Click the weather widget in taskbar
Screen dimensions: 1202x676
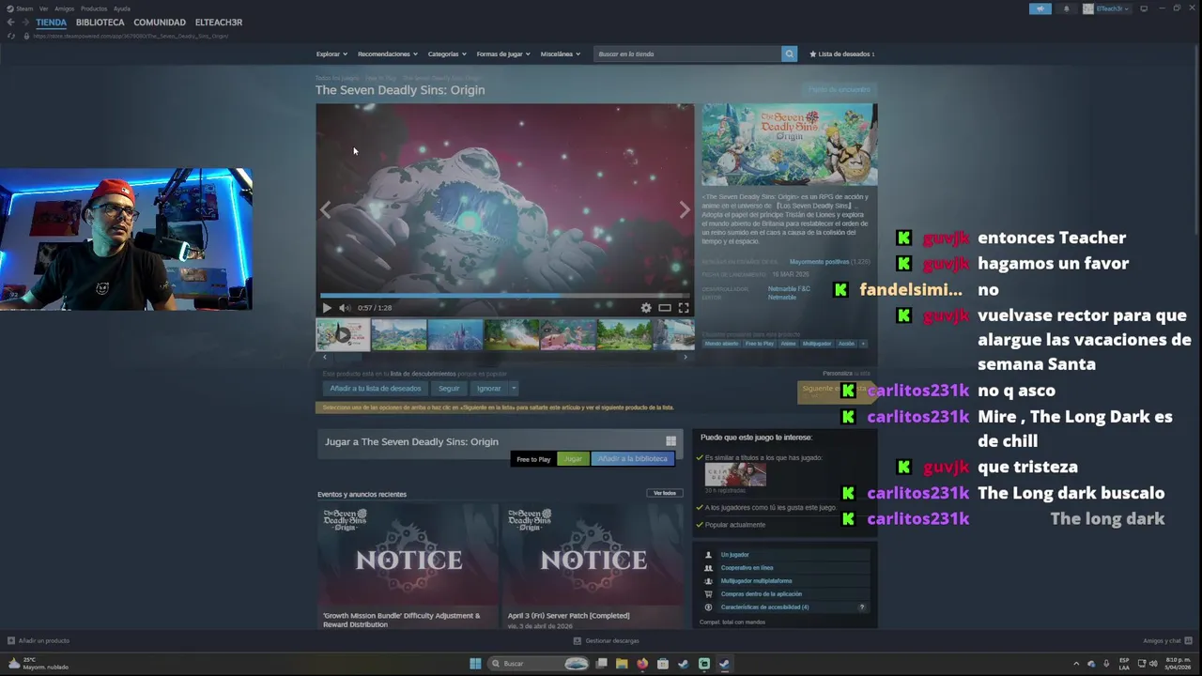tap(38, 664)
